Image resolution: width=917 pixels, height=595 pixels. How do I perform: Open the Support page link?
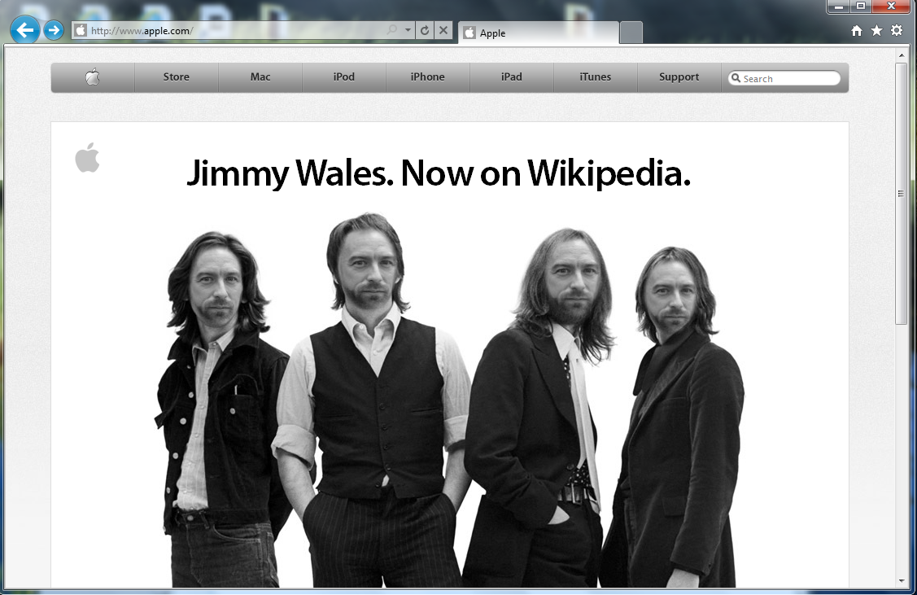[679, 77]
